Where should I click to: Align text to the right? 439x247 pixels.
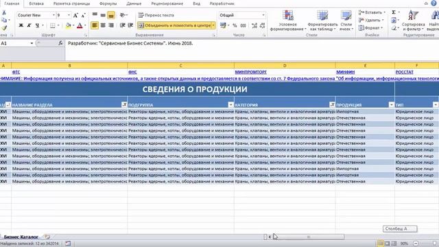tap(111, 25)
